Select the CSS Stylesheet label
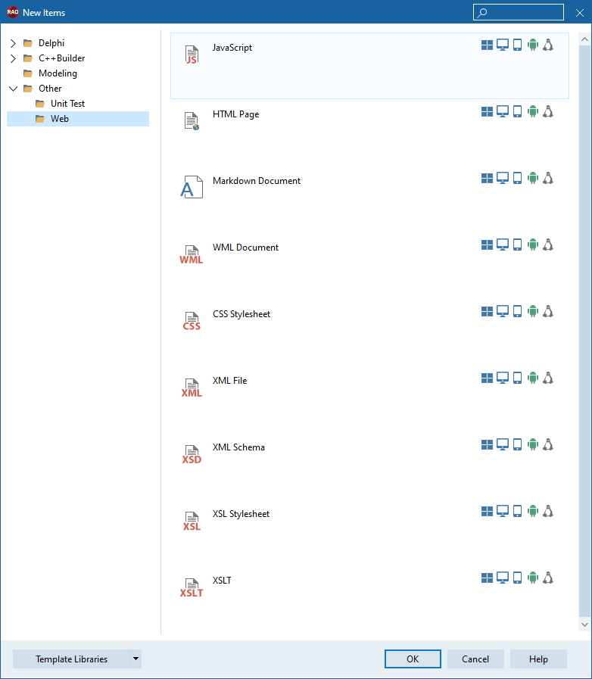 (x=241, y=314)
